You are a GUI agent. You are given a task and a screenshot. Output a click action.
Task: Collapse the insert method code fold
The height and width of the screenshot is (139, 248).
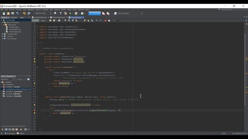pos(37,97)
